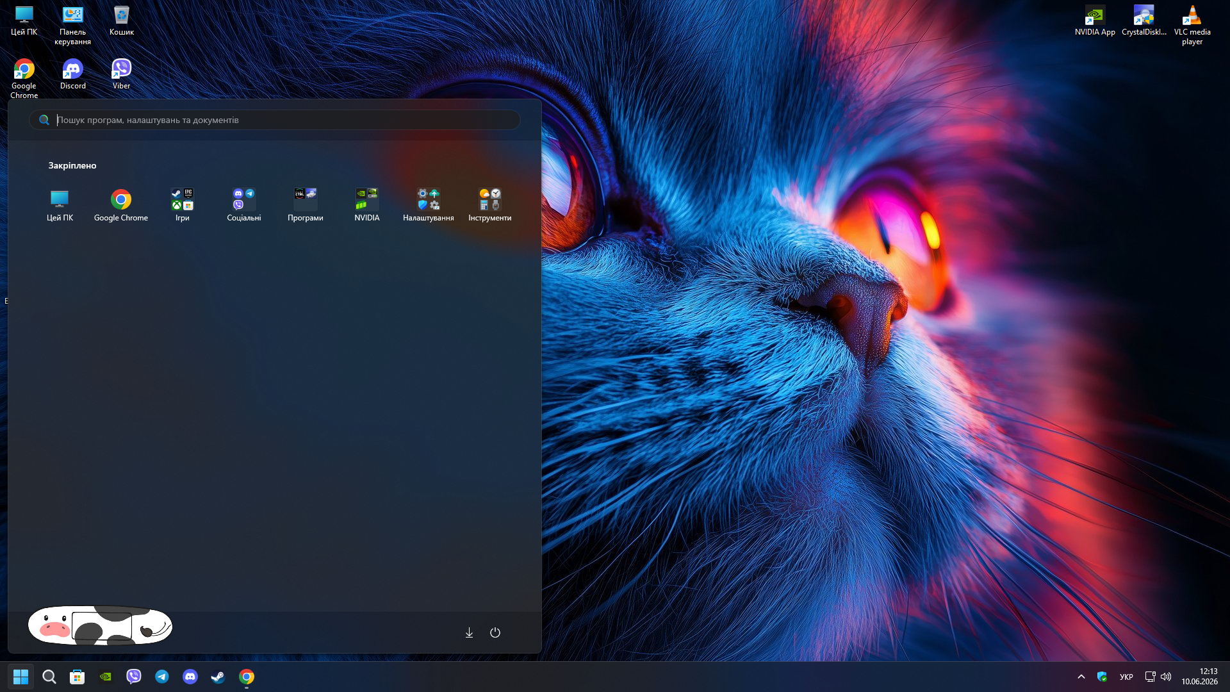Click the Start menu search field

tap(274, 120)
